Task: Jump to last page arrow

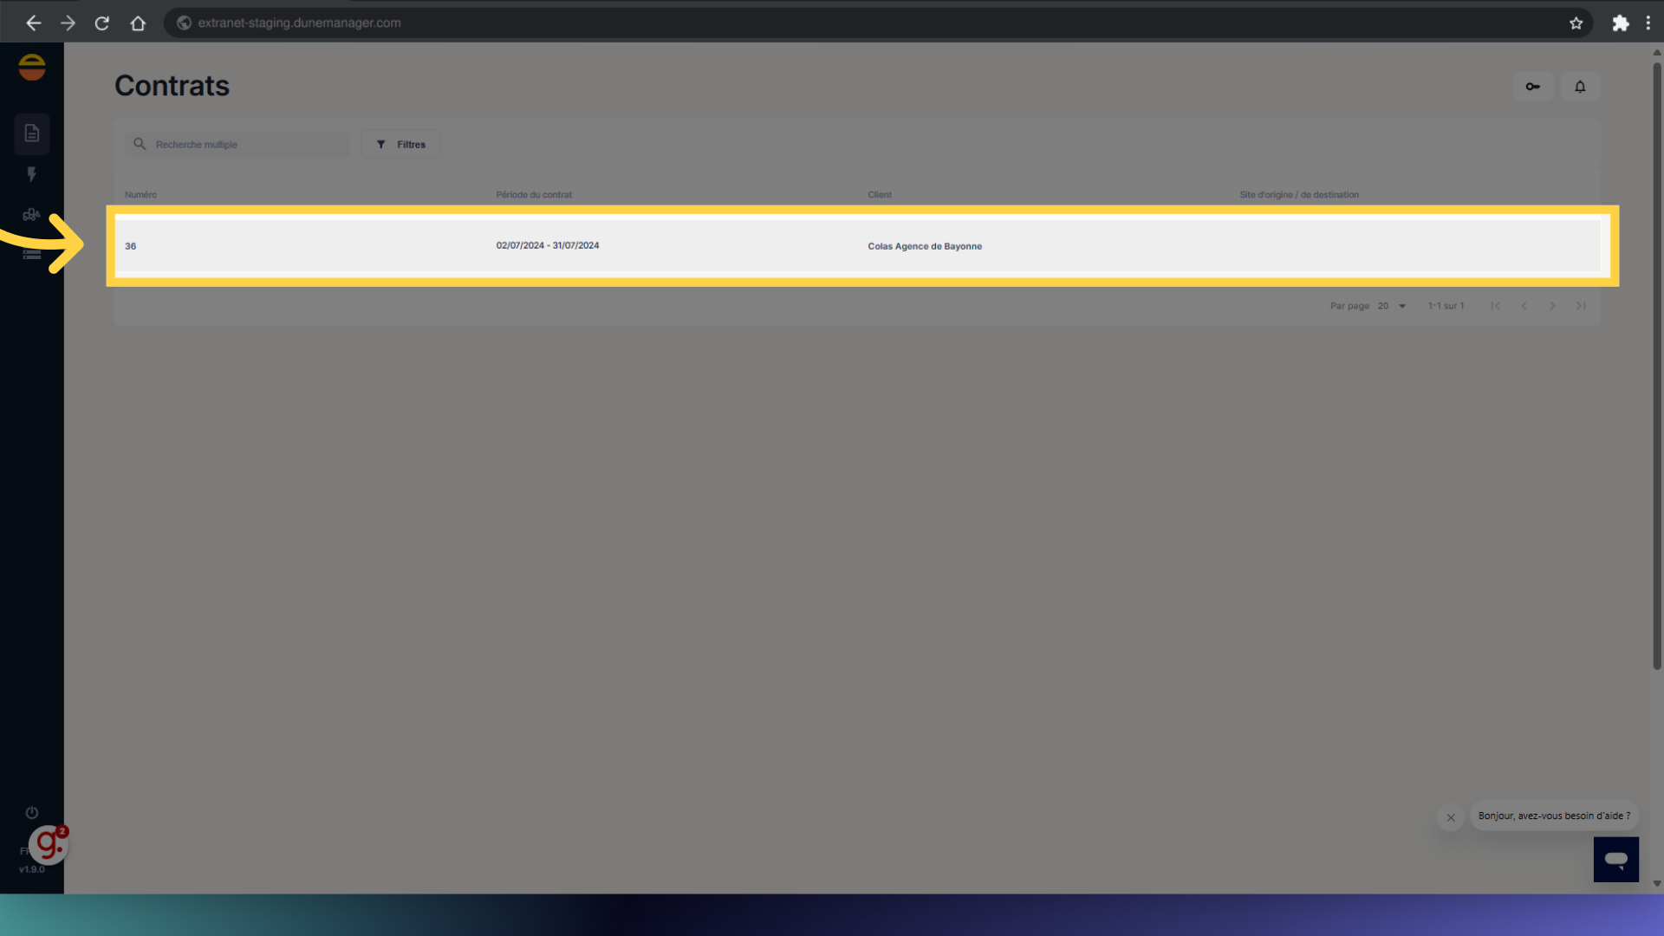Action: tap(1581, 306)
